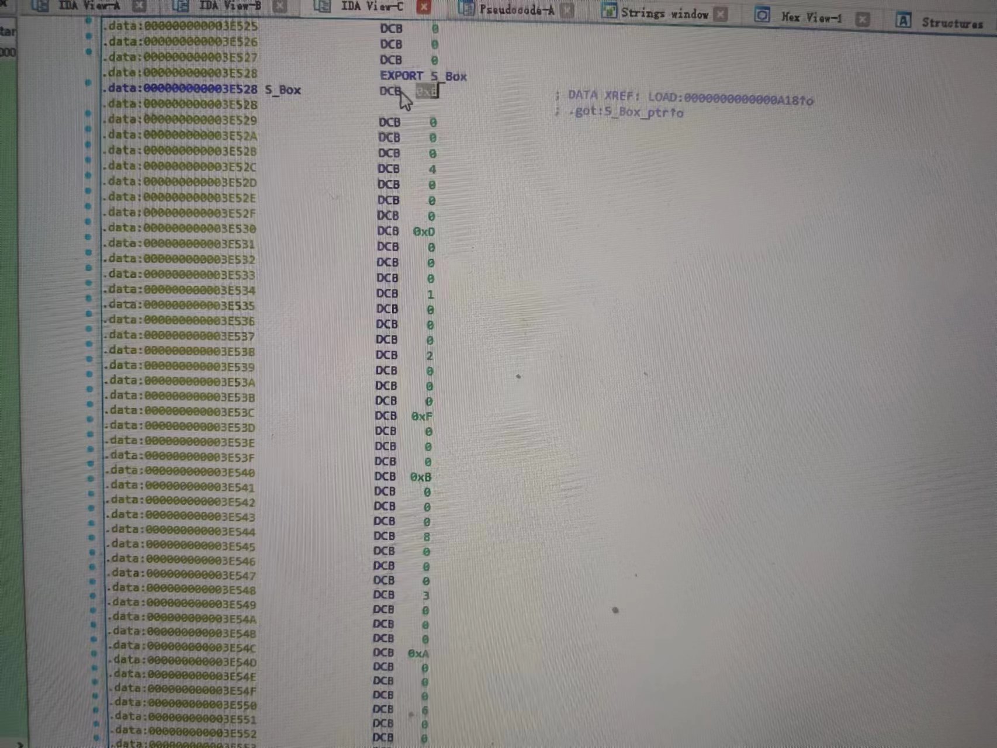Viewport: 997px width, 748px height.
Task: Click the Structures tab icon
Action: coord(903,21)
